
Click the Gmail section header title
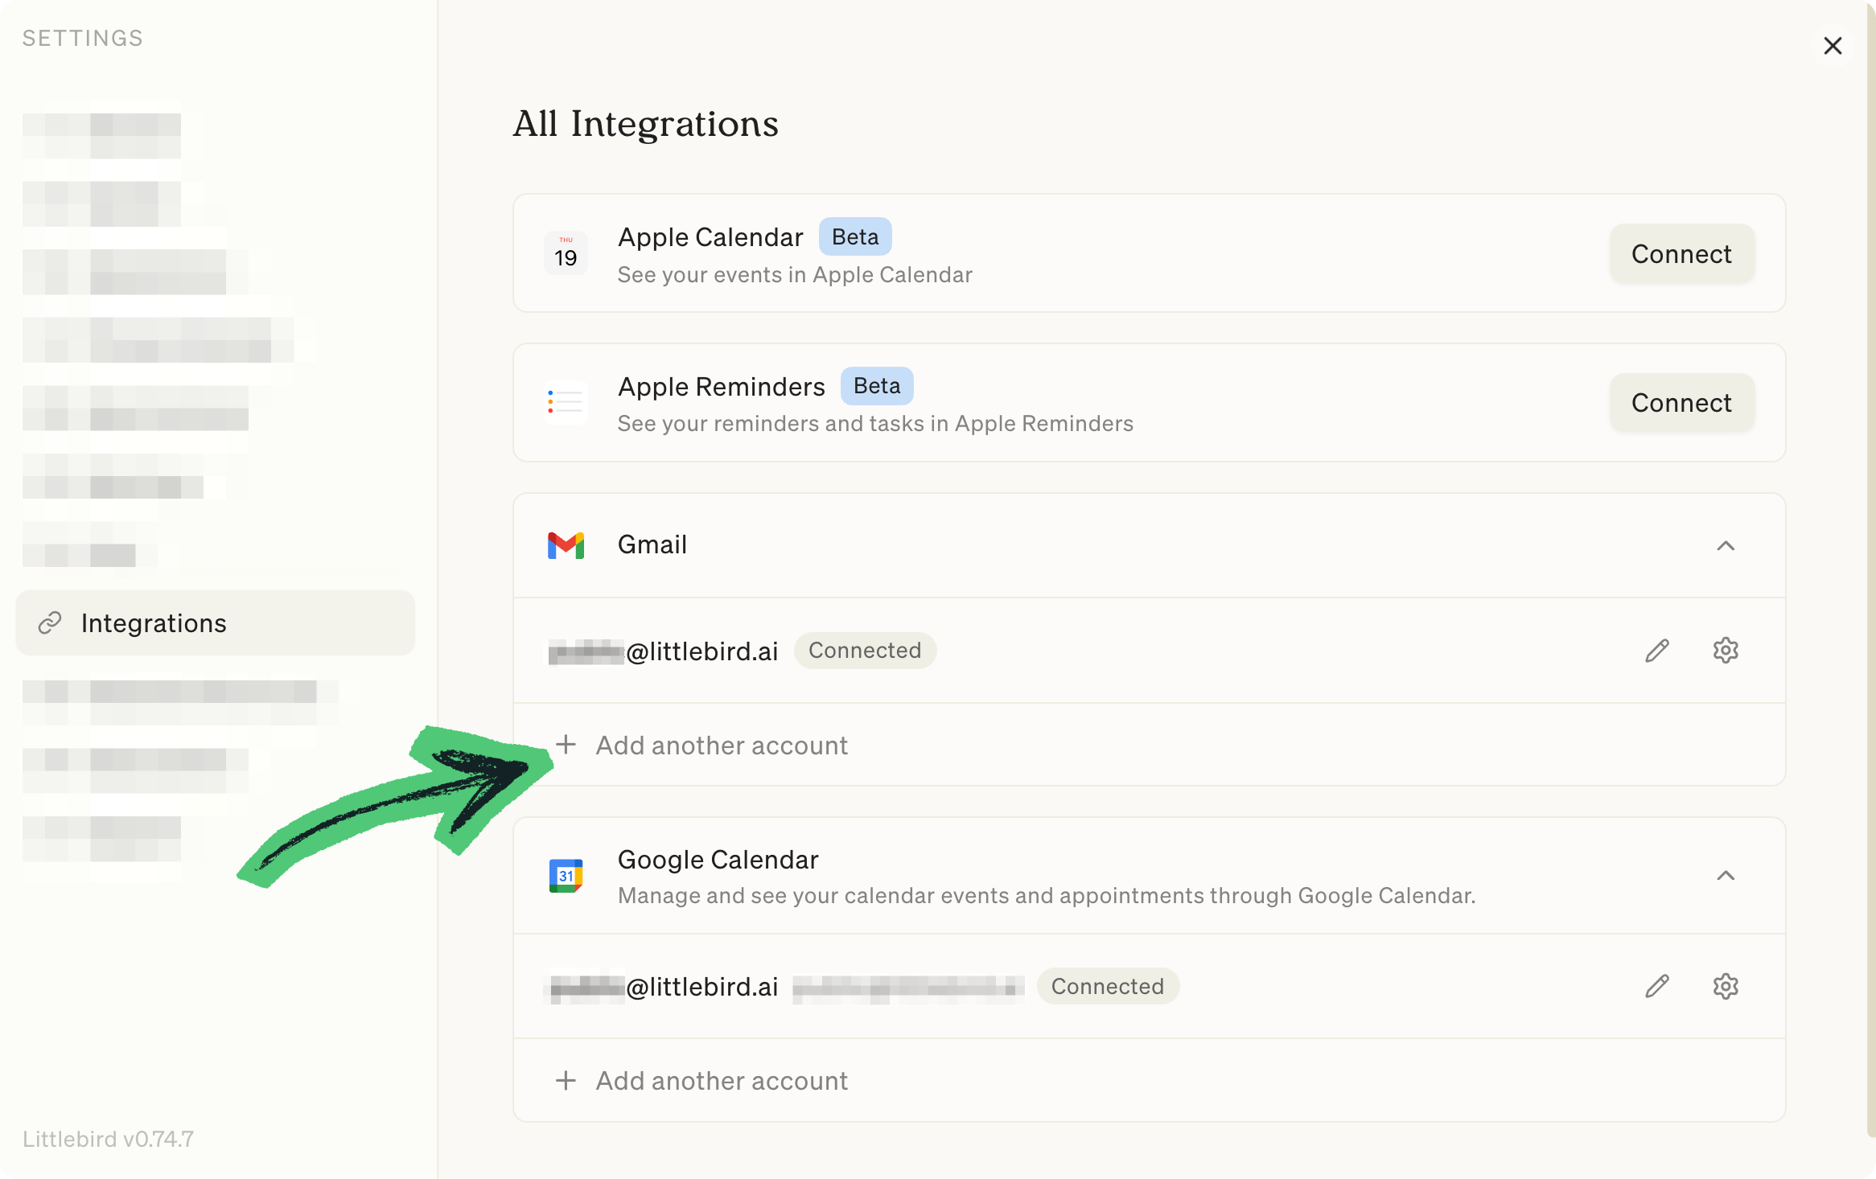[652, 545]
